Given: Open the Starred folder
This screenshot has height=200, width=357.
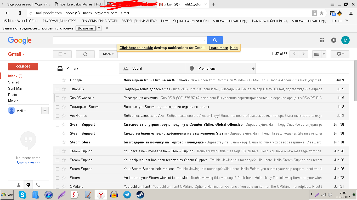Looking at the screenshot, I should (x=14, y=82).
